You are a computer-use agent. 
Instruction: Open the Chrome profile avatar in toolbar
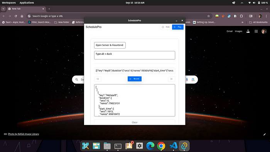[x=260, y=16]
